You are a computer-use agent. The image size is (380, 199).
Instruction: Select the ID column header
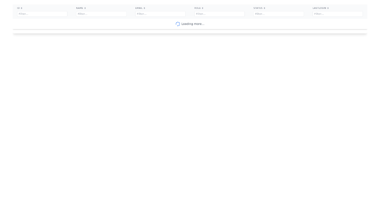pos(19,8)
